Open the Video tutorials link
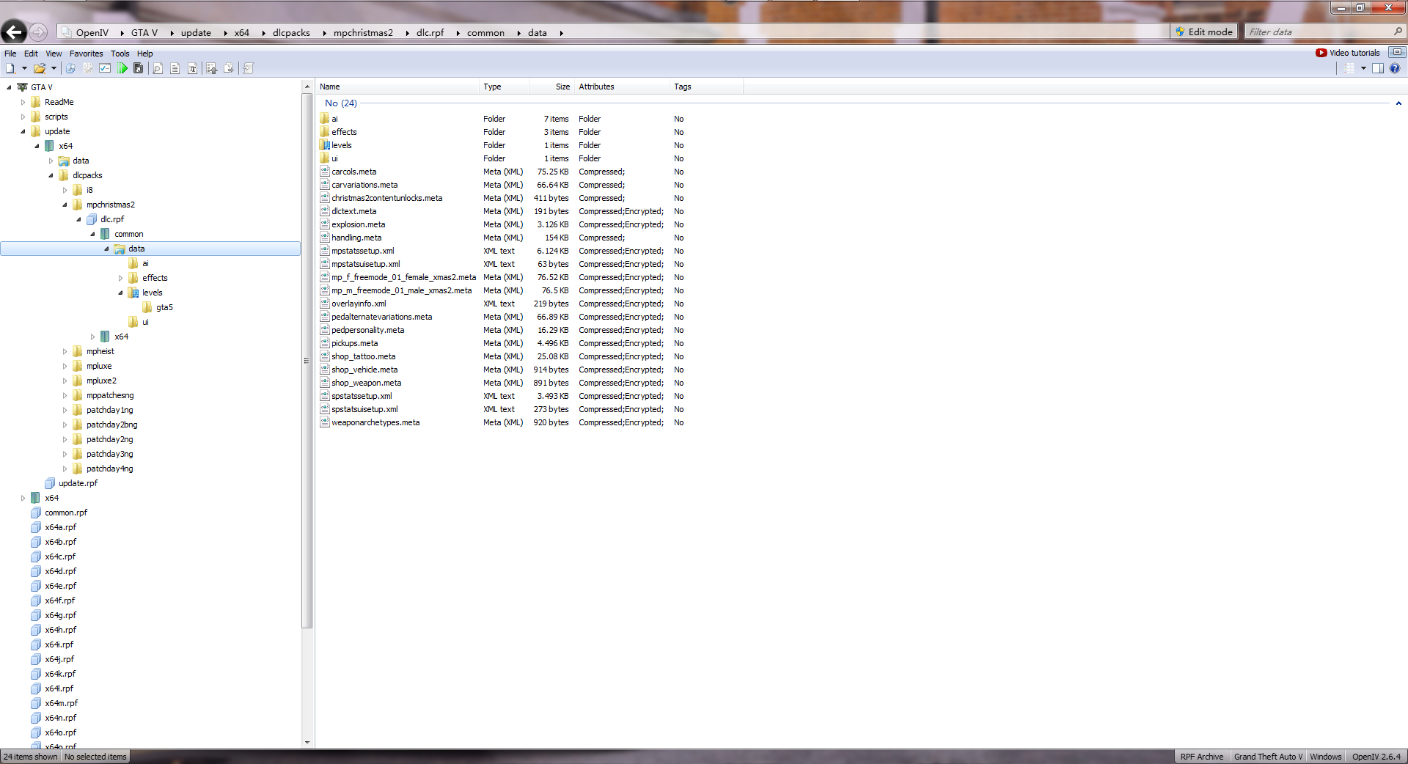The width and height of the screenshot is (1408, 764). coord(1354,53)
